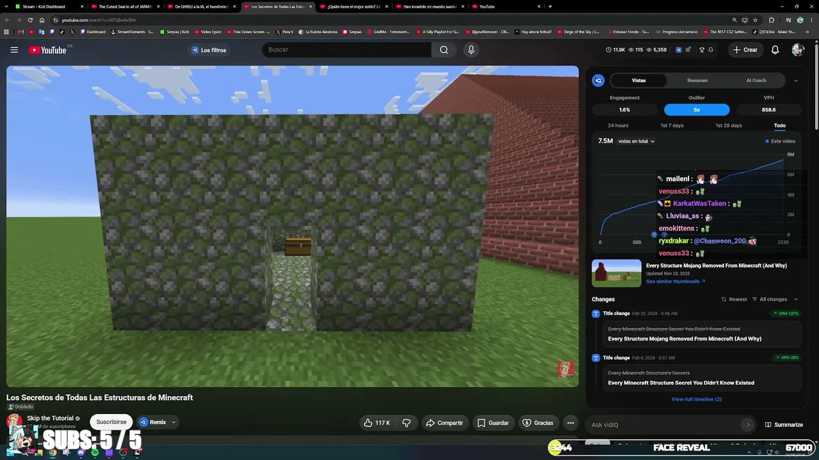Open the YouTube notifications bell
Viewport: 819px width, 460px height.
[775, 50]
